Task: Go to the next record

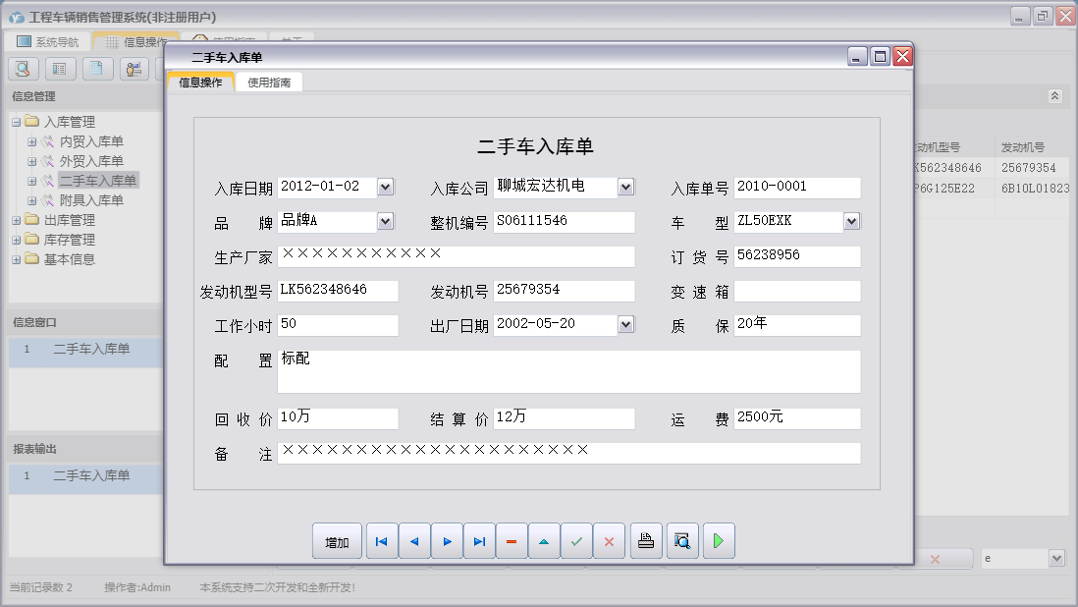Action: coord(447,541)
